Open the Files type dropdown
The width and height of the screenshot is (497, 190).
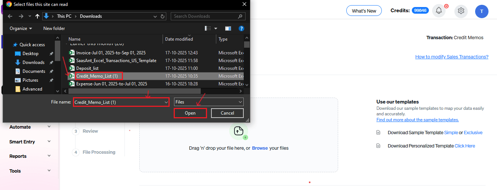coord(209,102)
